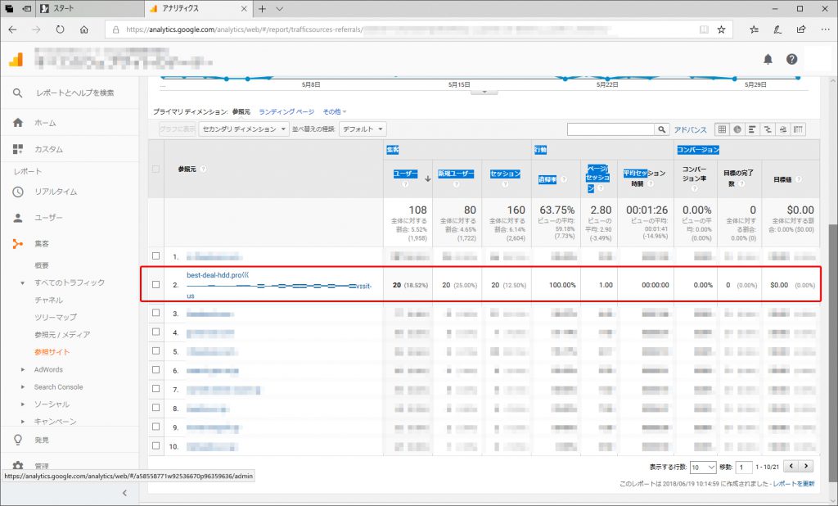Switch to pivot table view icon

pos(799,129)
